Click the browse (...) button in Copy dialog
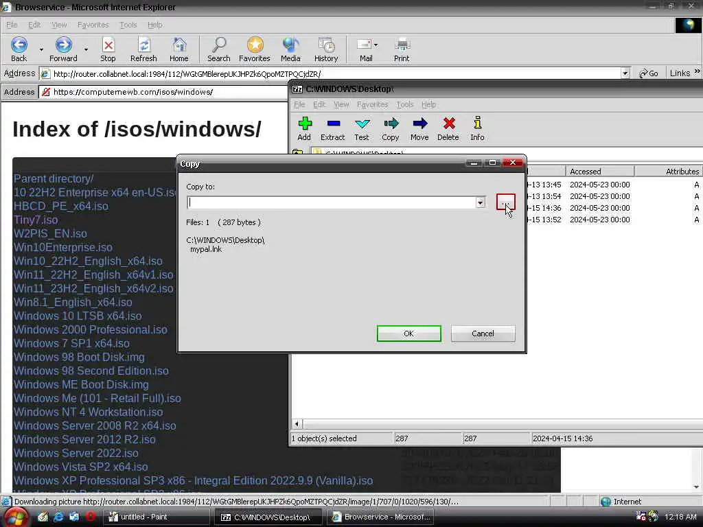 click(x=506, y=202)
